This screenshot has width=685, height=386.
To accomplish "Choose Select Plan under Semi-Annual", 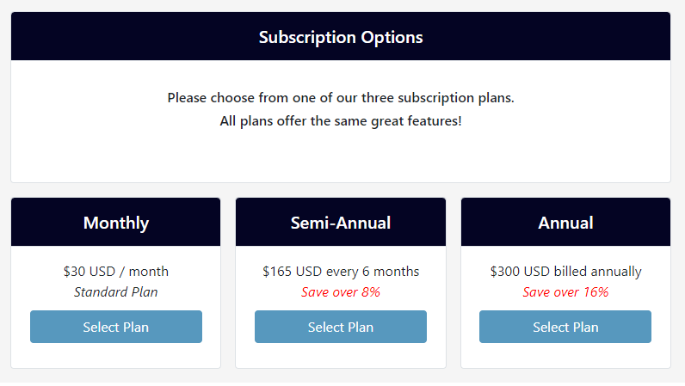I will pos(341,327).
